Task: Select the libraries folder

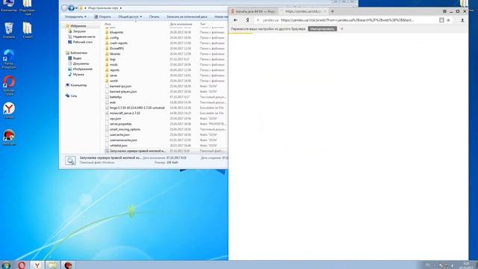Action: [x=115, y=54]
